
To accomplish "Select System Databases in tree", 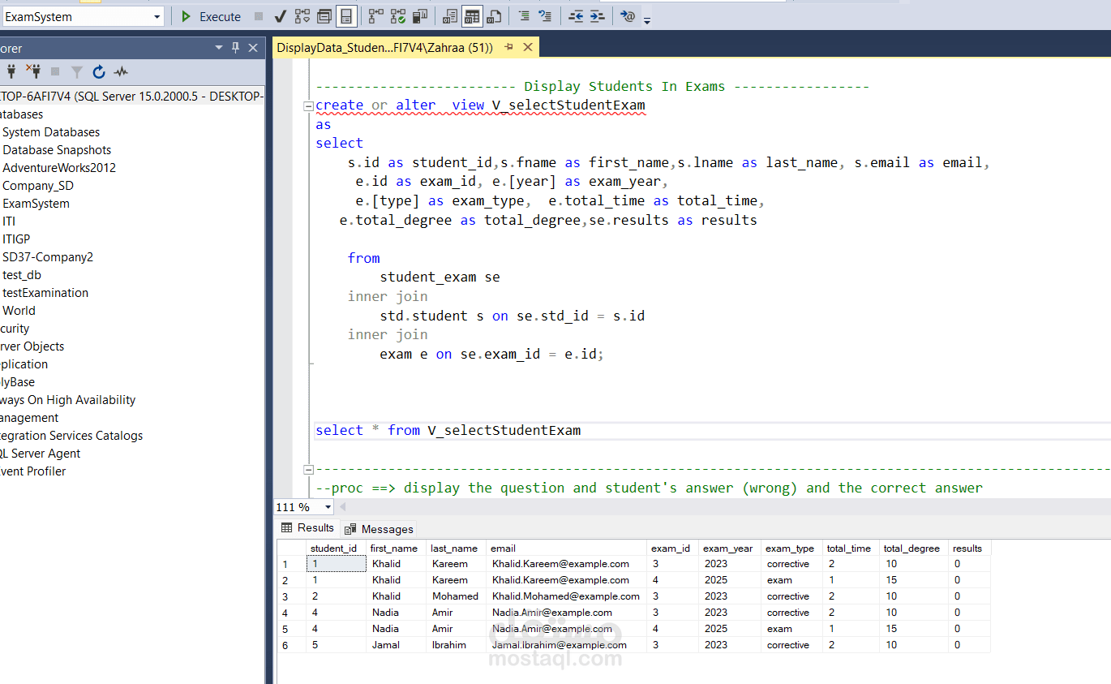I will point(51,132).
